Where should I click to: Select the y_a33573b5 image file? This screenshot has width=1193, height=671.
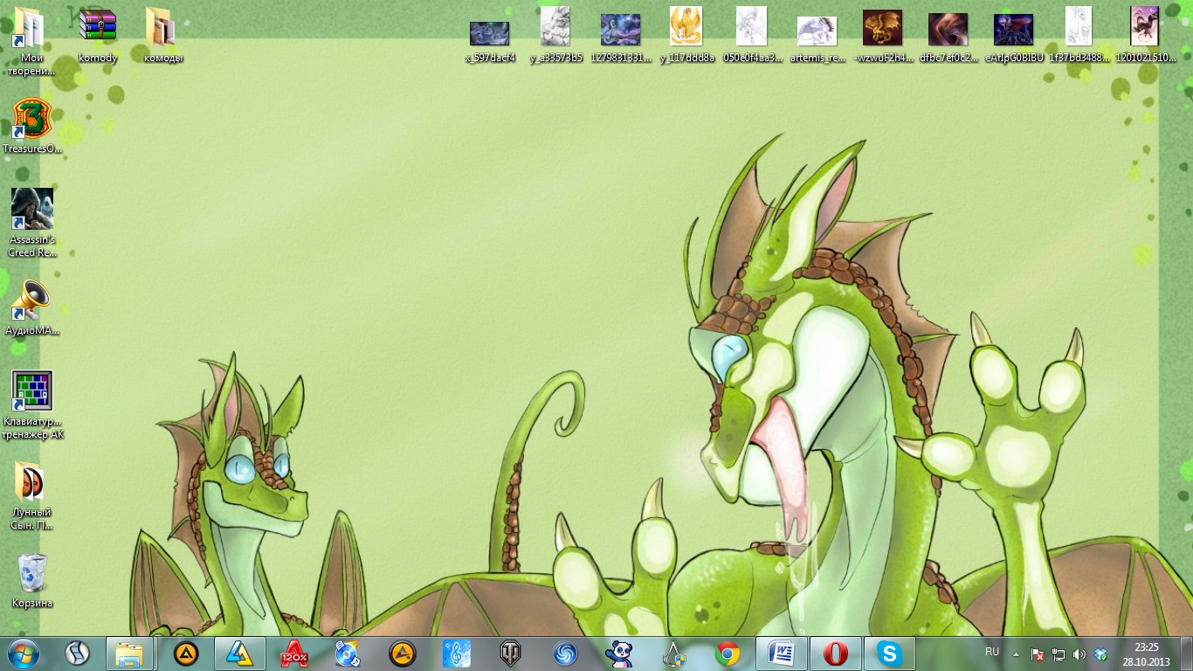pyautogui.click(x=555, y=36)
